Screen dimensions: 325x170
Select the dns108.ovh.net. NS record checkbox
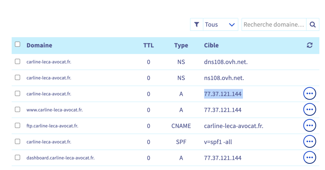tap(18, 62)
